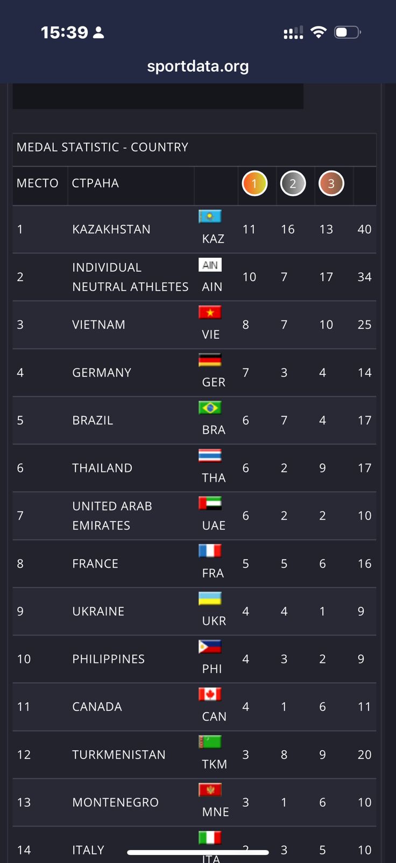
Task: Tap the Vietnam flag icon
Action: (210, 312)
